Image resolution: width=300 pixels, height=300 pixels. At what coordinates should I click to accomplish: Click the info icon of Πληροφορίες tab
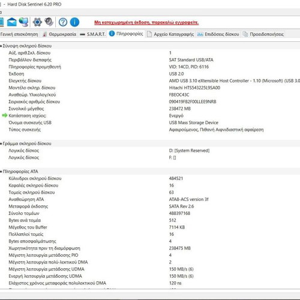click(x=112, y=34)
